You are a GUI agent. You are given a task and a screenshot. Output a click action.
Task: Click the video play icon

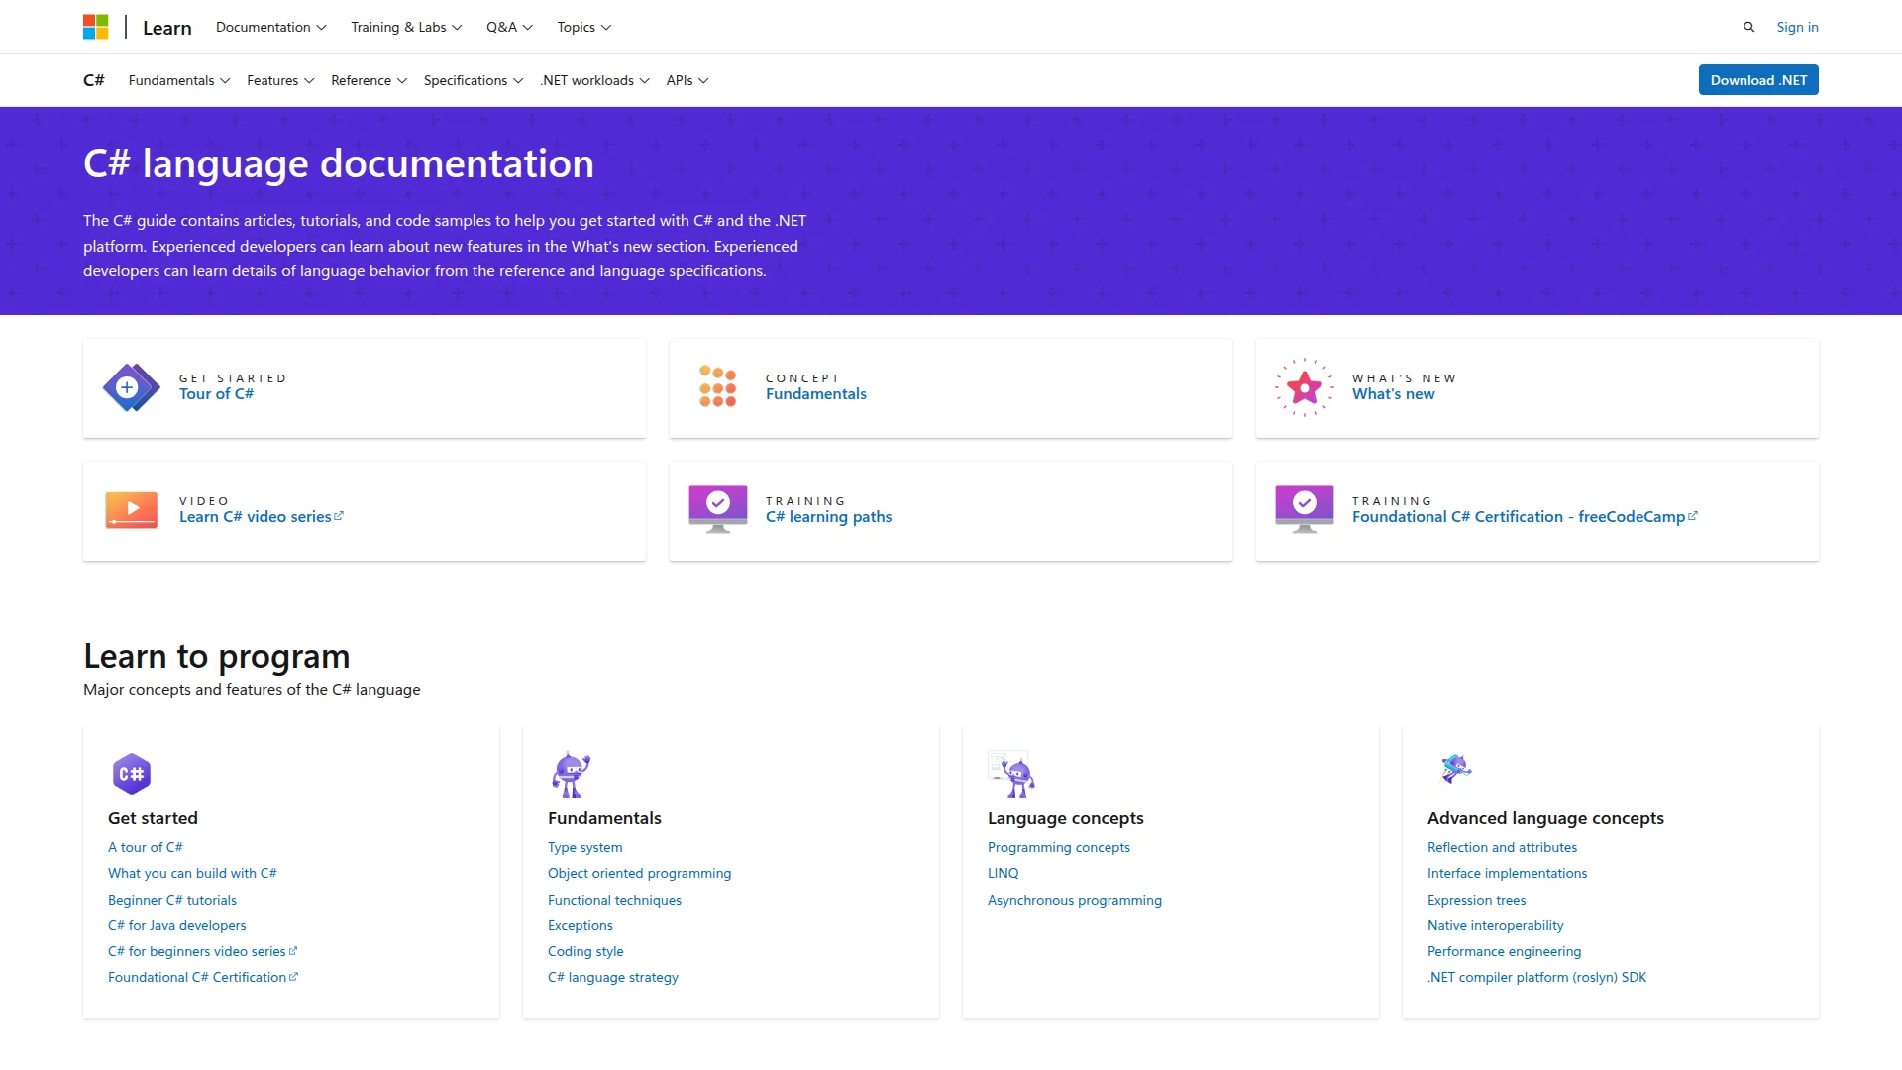(131, 510)
